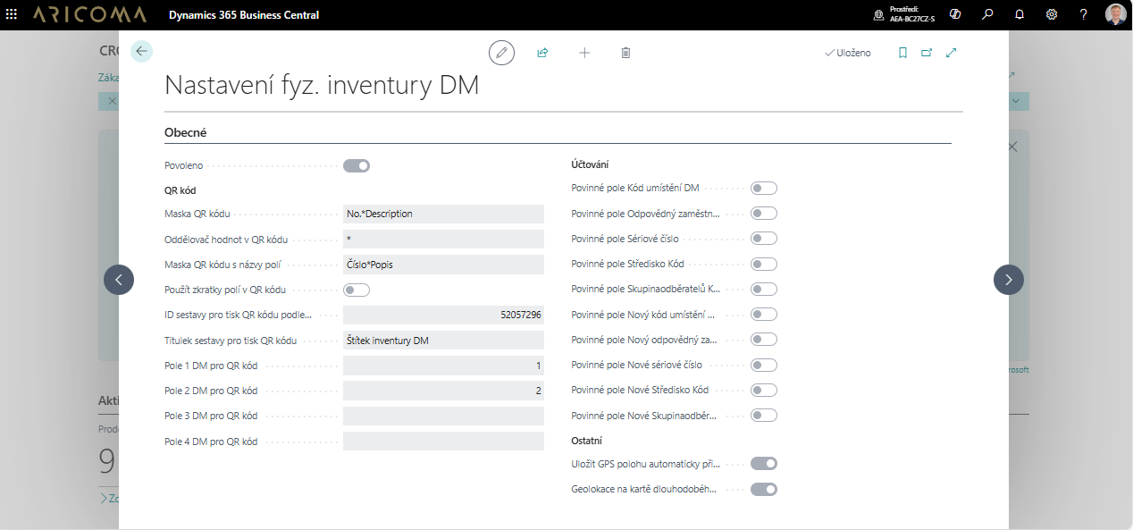Screen dimensions: 1133x530
Task: Click the Oddělovač hodnot v QR kódu field
Action: pos(443,239)
